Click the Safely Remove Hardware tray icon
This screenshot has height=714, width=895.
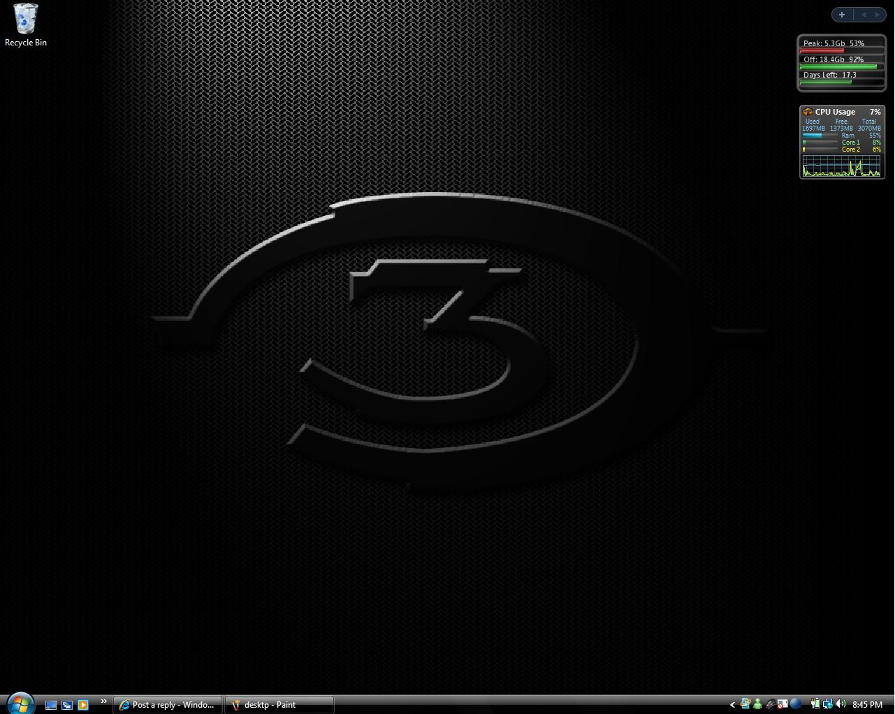click(x=770, y=704)
